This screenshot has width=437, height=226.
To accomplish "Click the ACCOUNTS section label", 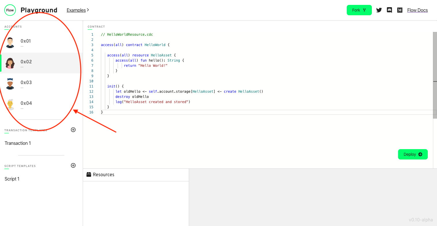I will point(13,27).
